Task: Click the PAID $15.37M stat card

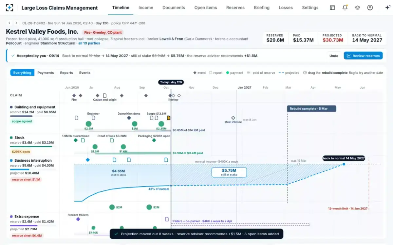Action: click(x=303, y=38)
